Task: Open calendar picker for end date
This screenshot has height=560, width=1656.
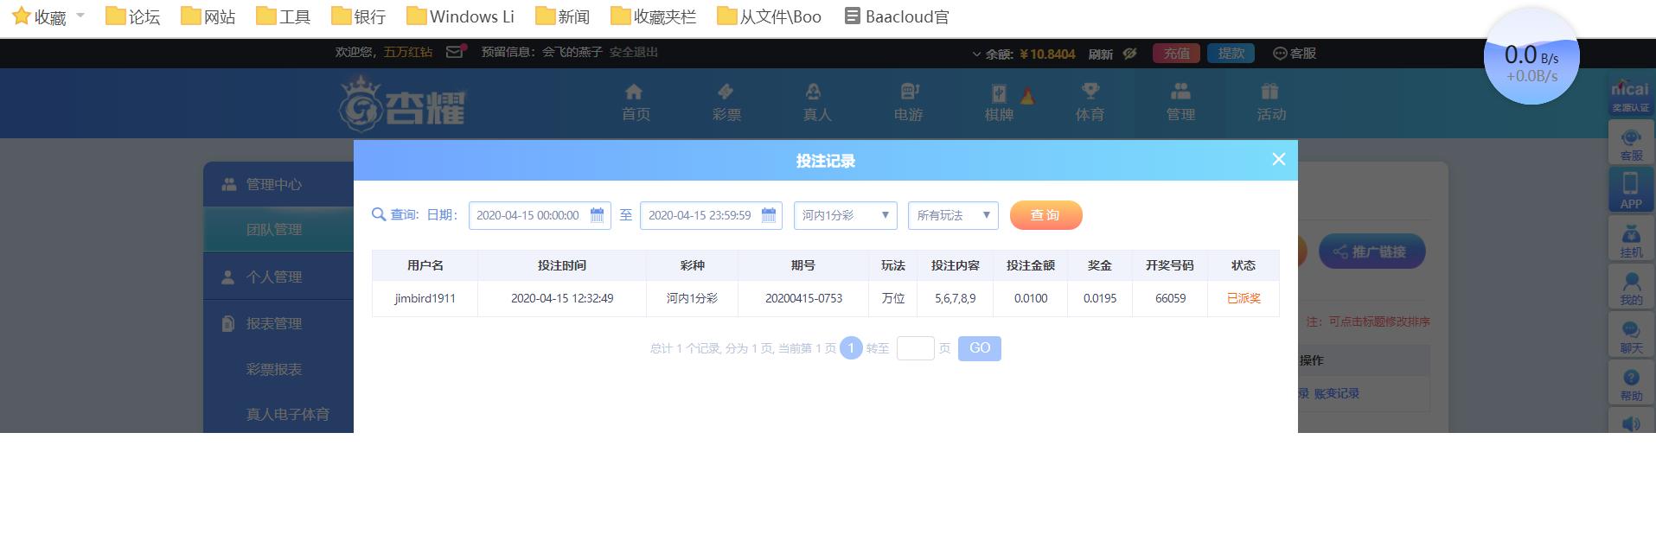Action: coord(769,215)
